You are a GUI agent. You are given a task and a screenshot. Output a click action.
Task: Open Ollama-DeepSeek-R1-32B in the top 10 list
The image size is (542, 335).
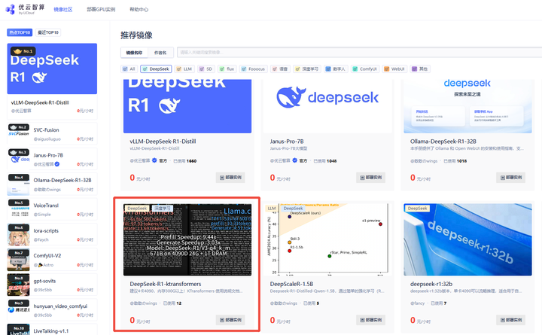coord(62,180)
